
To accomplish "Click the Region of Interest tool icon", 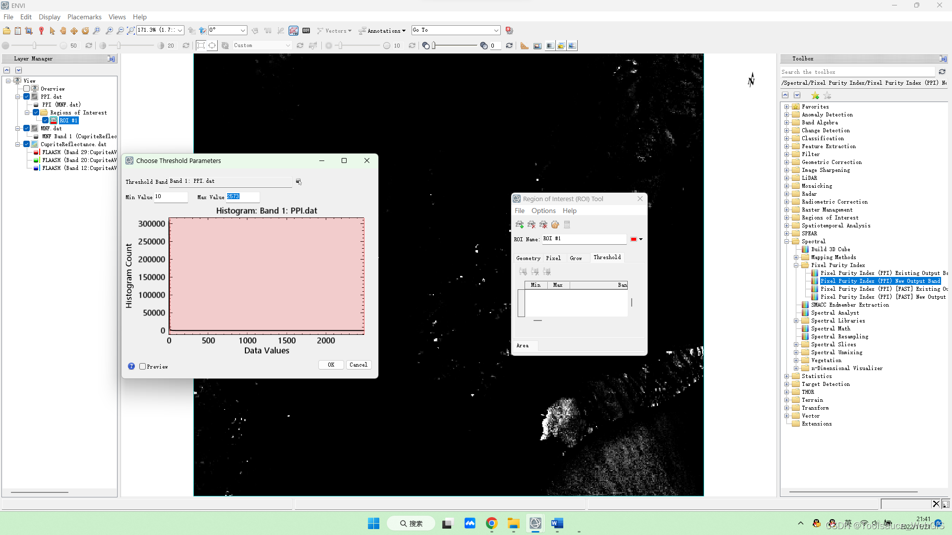I will [x=294, y=31].
